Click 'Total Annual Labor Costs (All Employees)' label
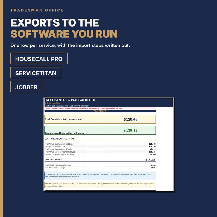The height and width of the screenshot is (217, 217). point(60,152)
